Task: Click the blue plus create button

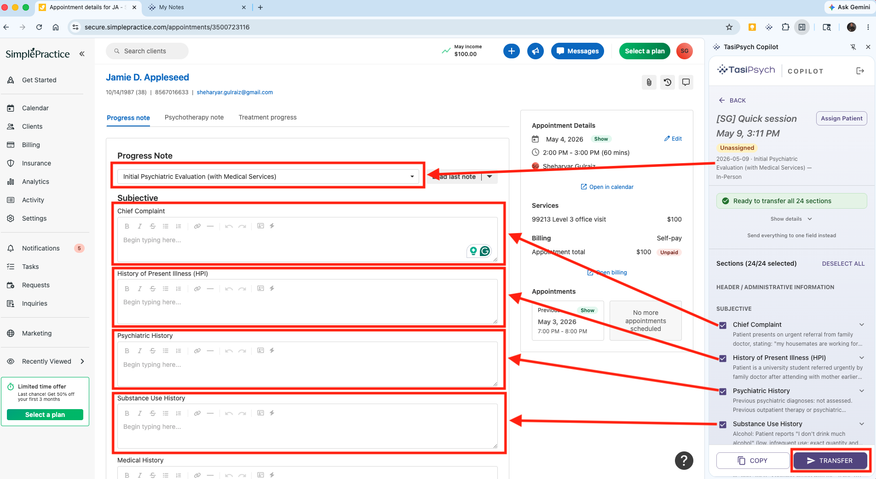Action: pos(512,51)
